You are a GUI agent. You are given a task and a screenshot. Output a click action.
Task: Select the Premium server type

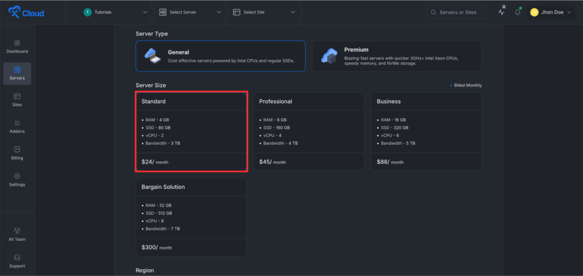396,56
